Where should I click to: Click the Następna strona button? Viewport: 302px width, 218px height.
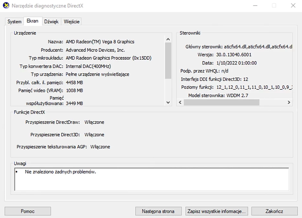[158, 211]
